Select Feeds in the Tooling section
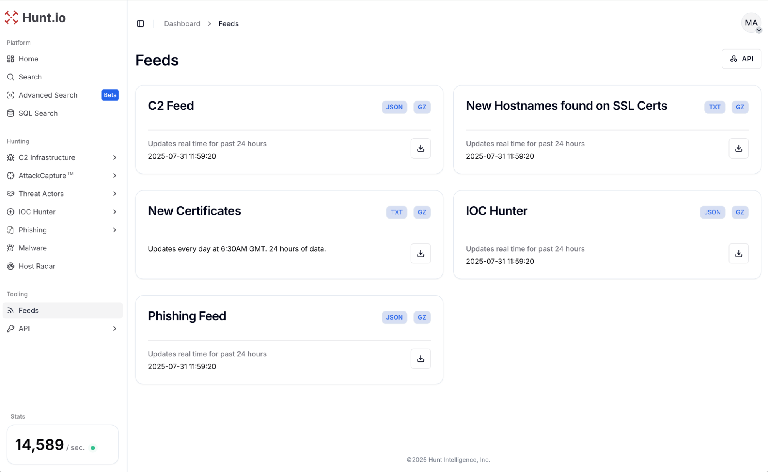This screenshot has height=472, width=768. click(x=62, y=310)
